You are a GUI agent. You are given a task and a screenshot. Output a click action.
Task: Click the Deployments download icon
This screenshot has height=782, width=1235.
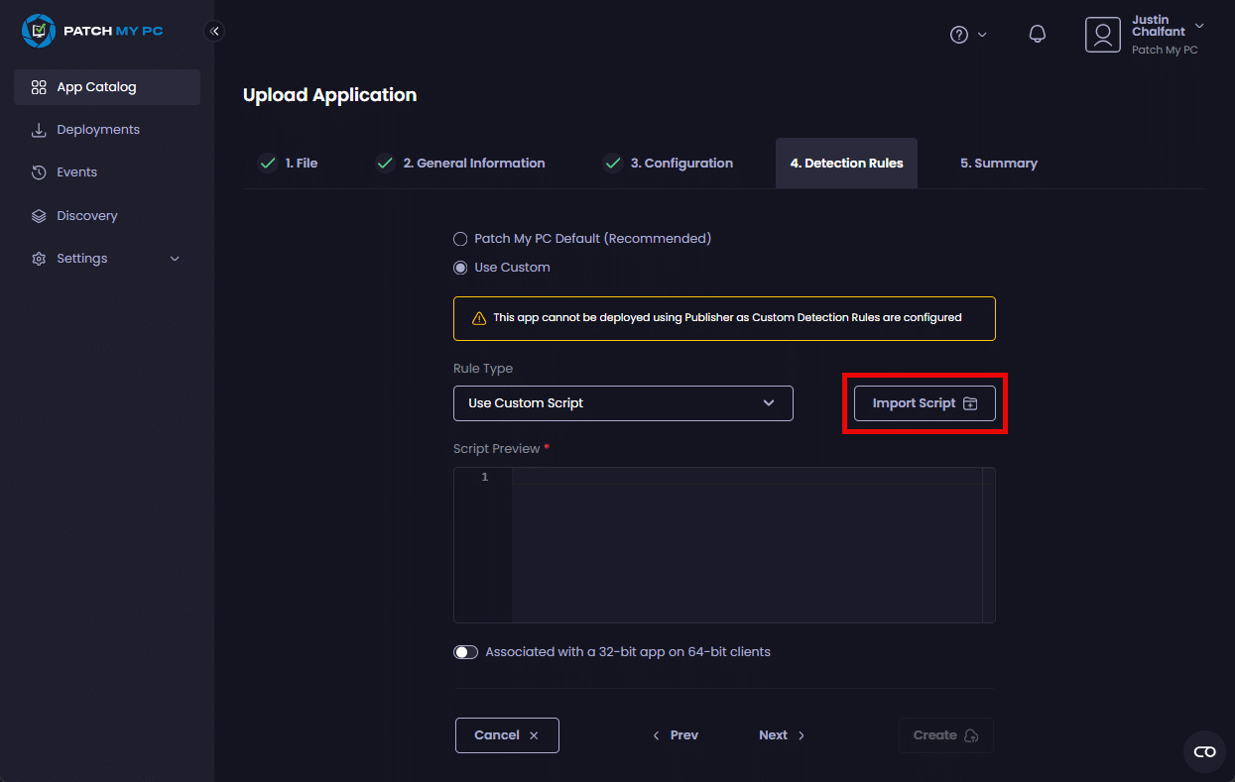tap(39, 130)
